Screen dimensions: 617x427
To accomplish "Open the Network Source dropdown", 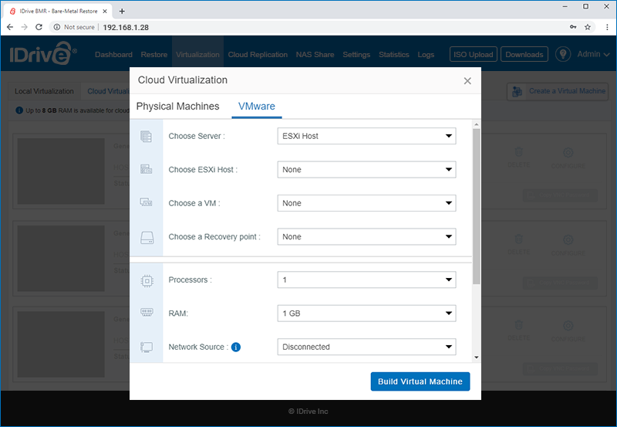I will [x=367, y=347].
